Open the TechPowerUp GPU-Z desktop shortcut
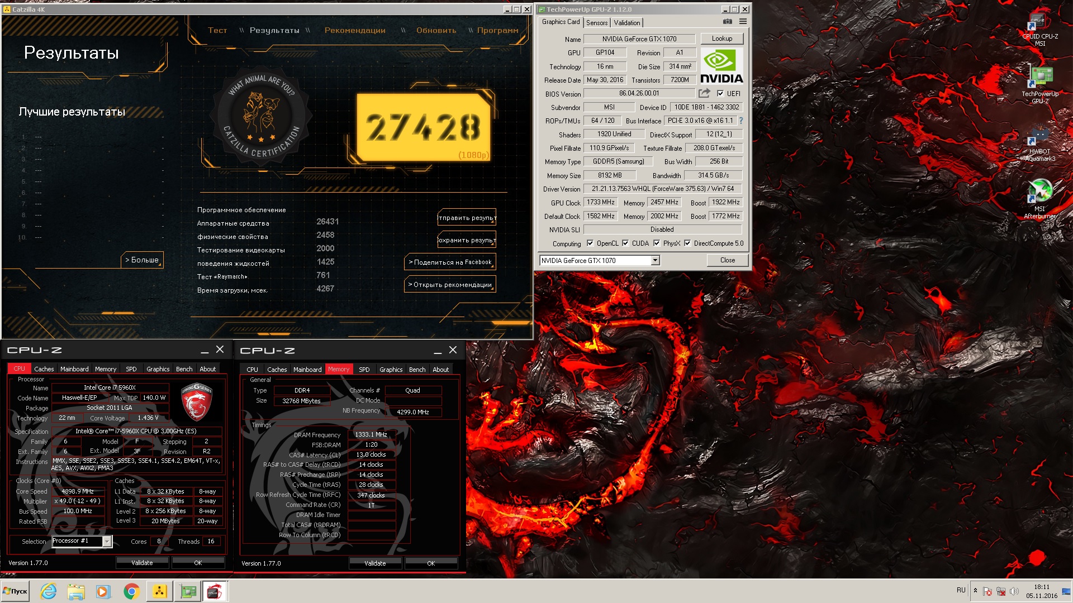 1039,85
